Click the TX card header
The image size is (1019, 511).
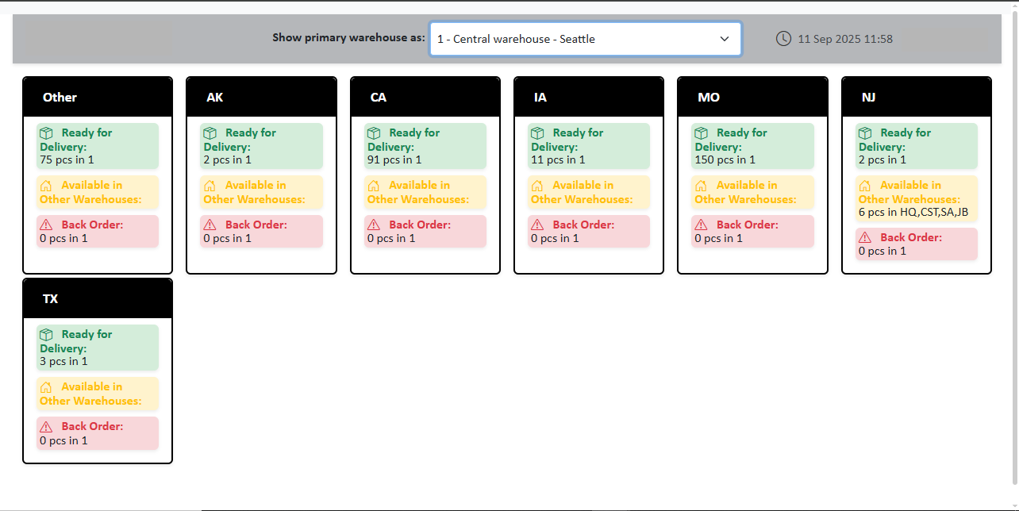point(98,298)
